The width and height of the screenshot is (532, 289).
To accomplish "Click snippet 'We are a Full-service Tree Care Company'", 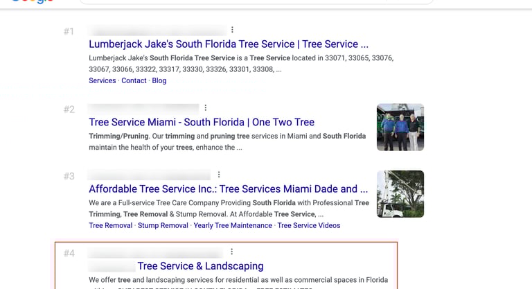I will point(229,209).
